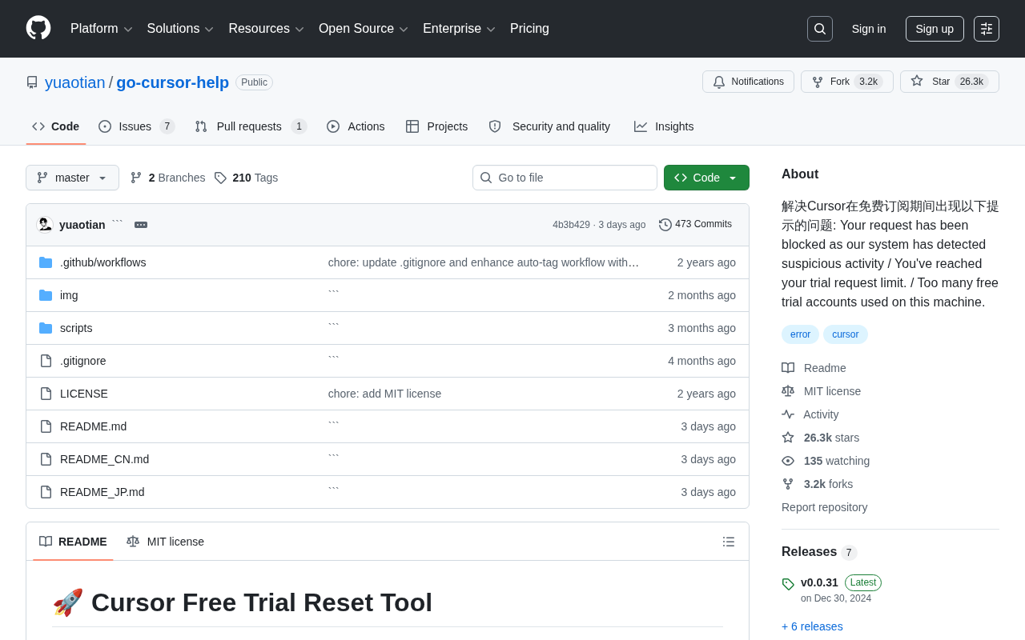The width and height of the screenshot is (1025, 640).
Task: Select the README tab
Action: (x=73, y=542)
